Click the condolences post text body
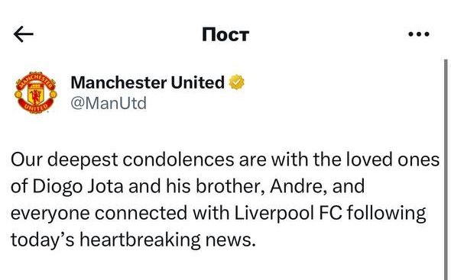This screenshot has width=451, height=280. tap(225, 200)
